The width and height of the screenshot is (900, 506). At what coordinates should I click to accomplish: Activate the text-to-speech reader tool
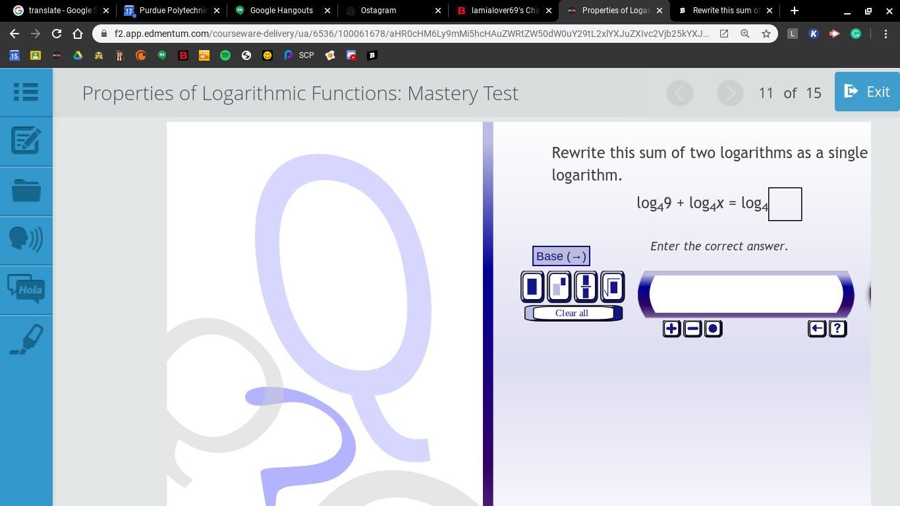26,239
